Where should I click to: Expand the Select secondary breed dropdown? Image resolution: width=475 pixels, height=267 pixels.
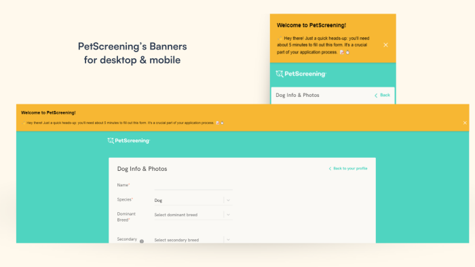coord(193,239)
